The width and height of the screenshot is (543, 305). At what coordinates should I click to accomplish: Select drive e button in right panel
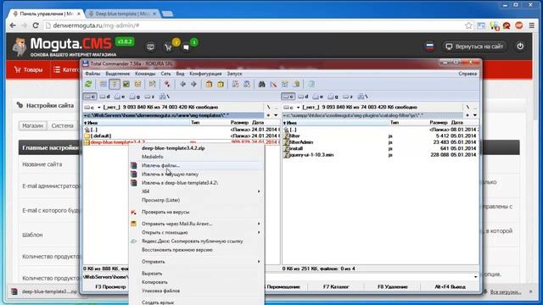tap(318, 97)
